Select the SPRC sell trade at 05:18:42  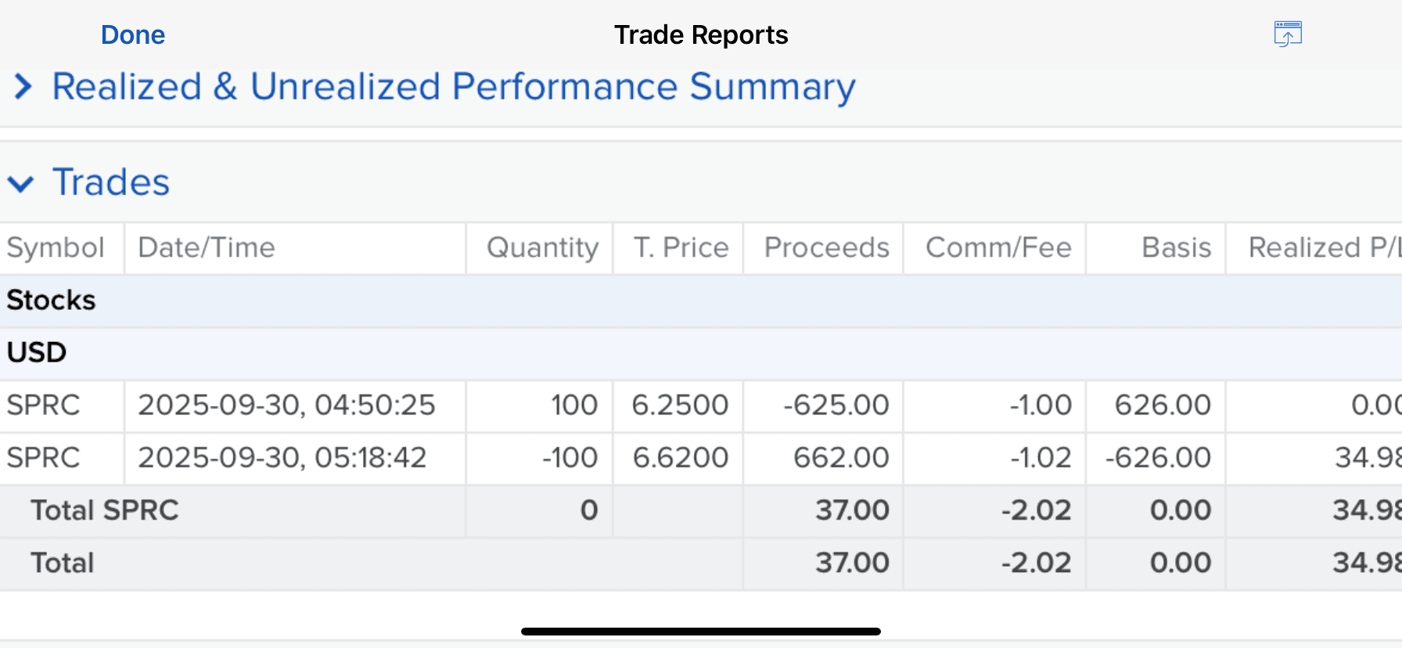coord(282,458)
